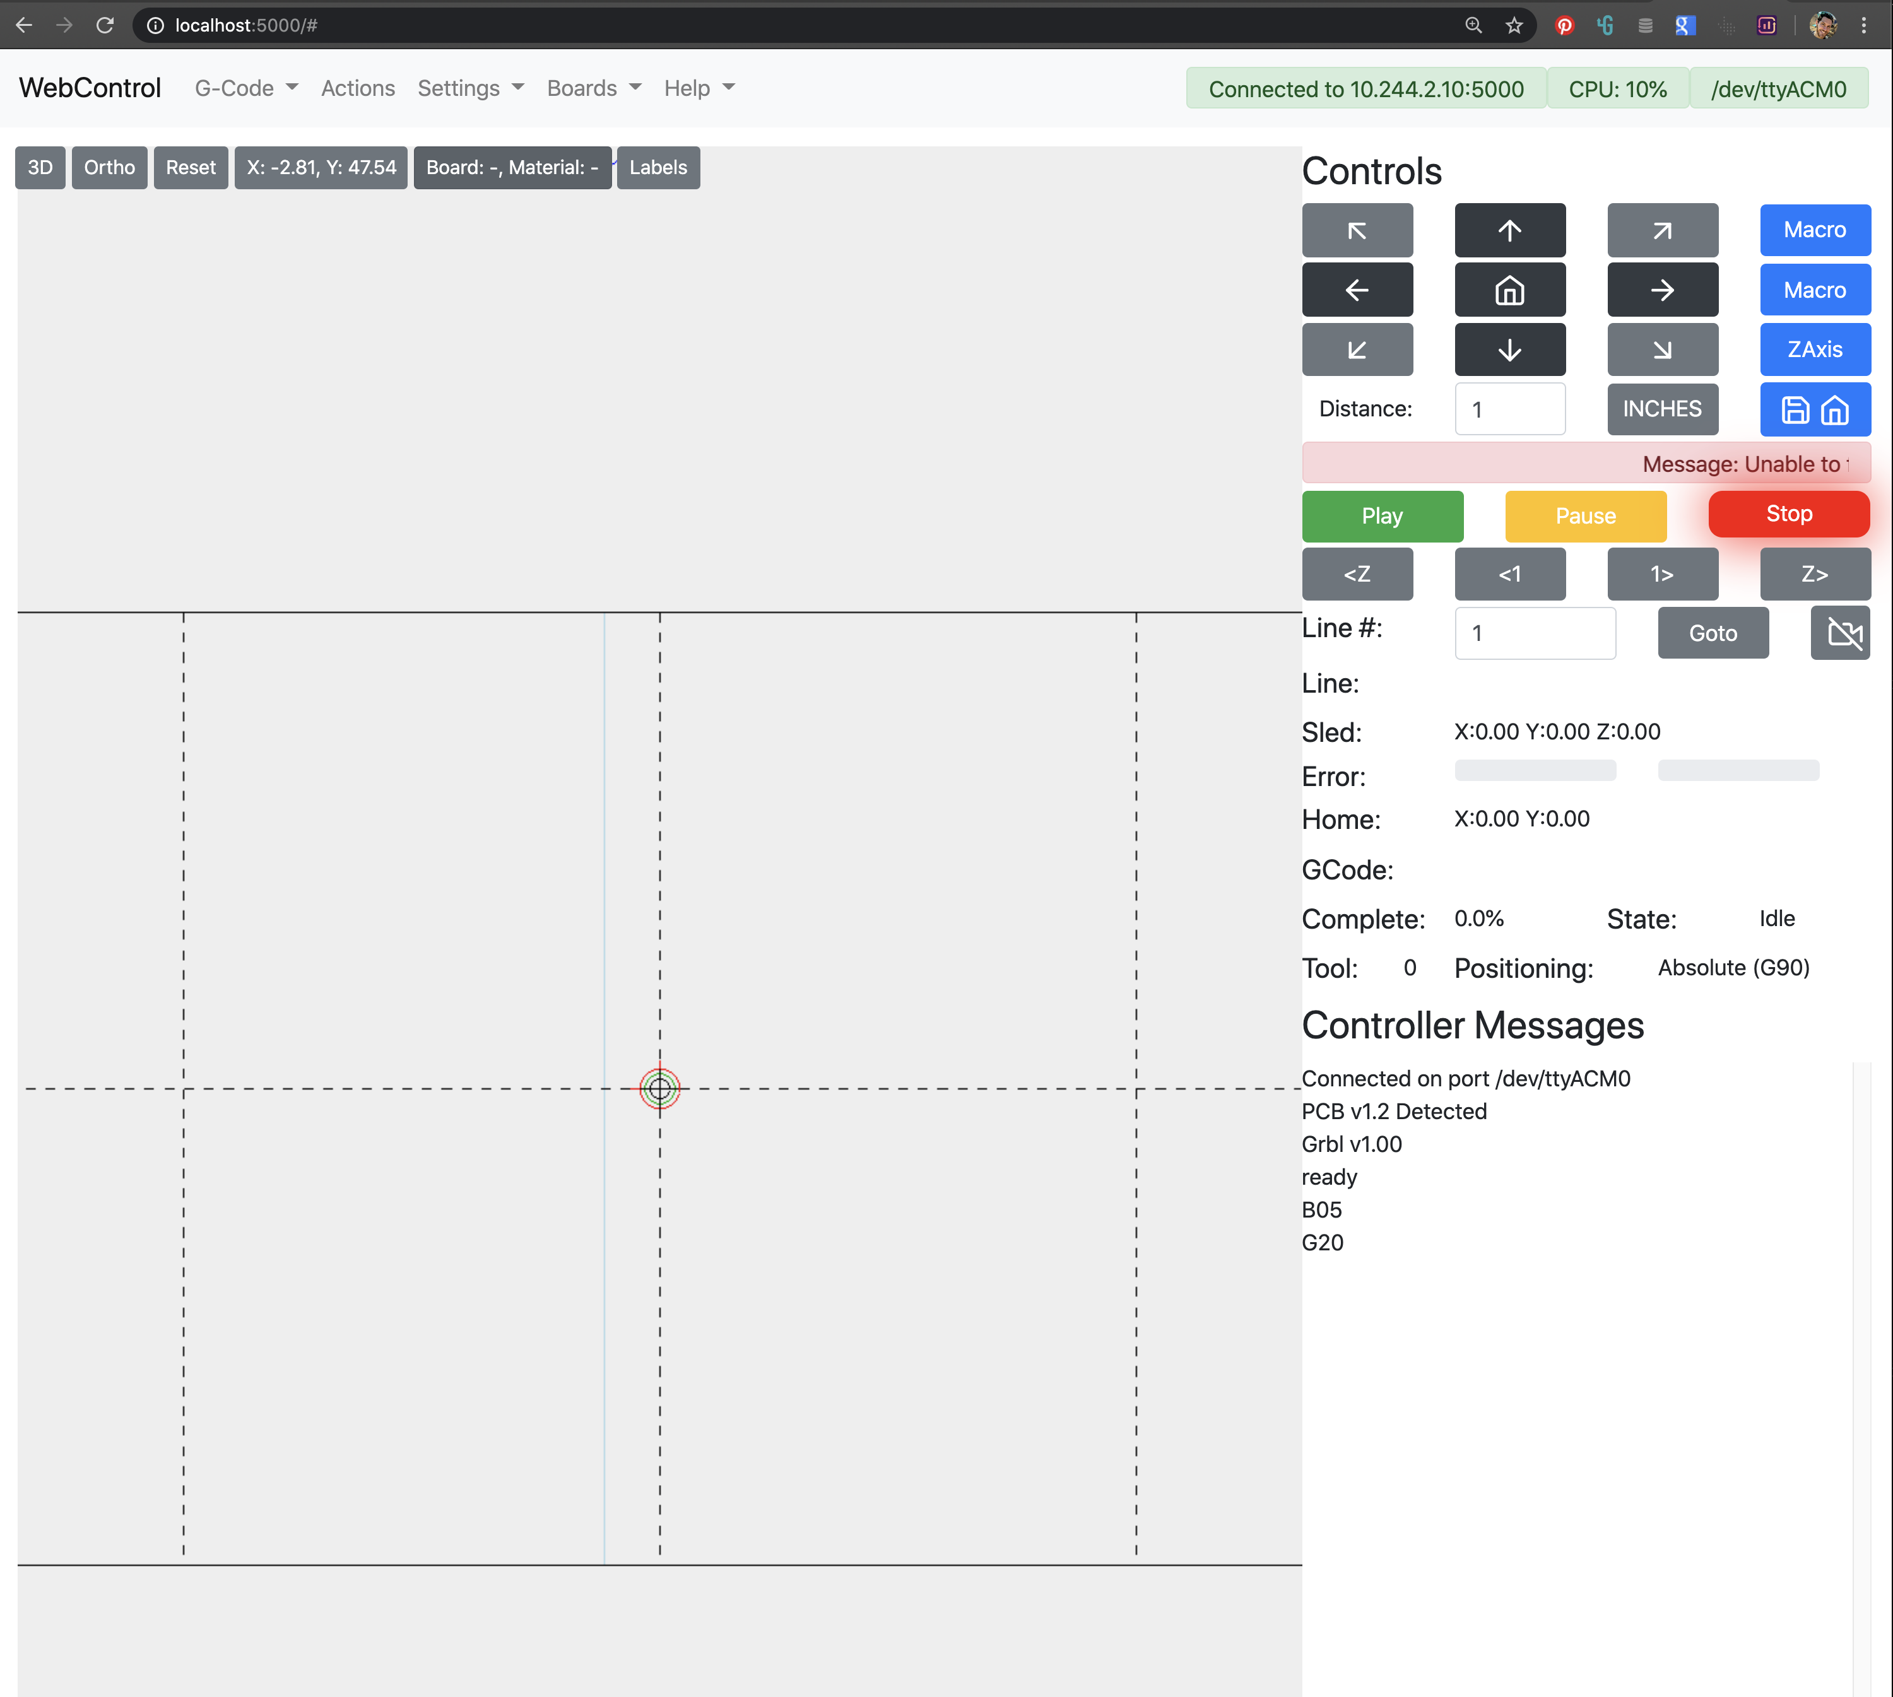Open the Help menu
The height and width of the screenshot is (1697, 1893).
(x=699, y=88)
